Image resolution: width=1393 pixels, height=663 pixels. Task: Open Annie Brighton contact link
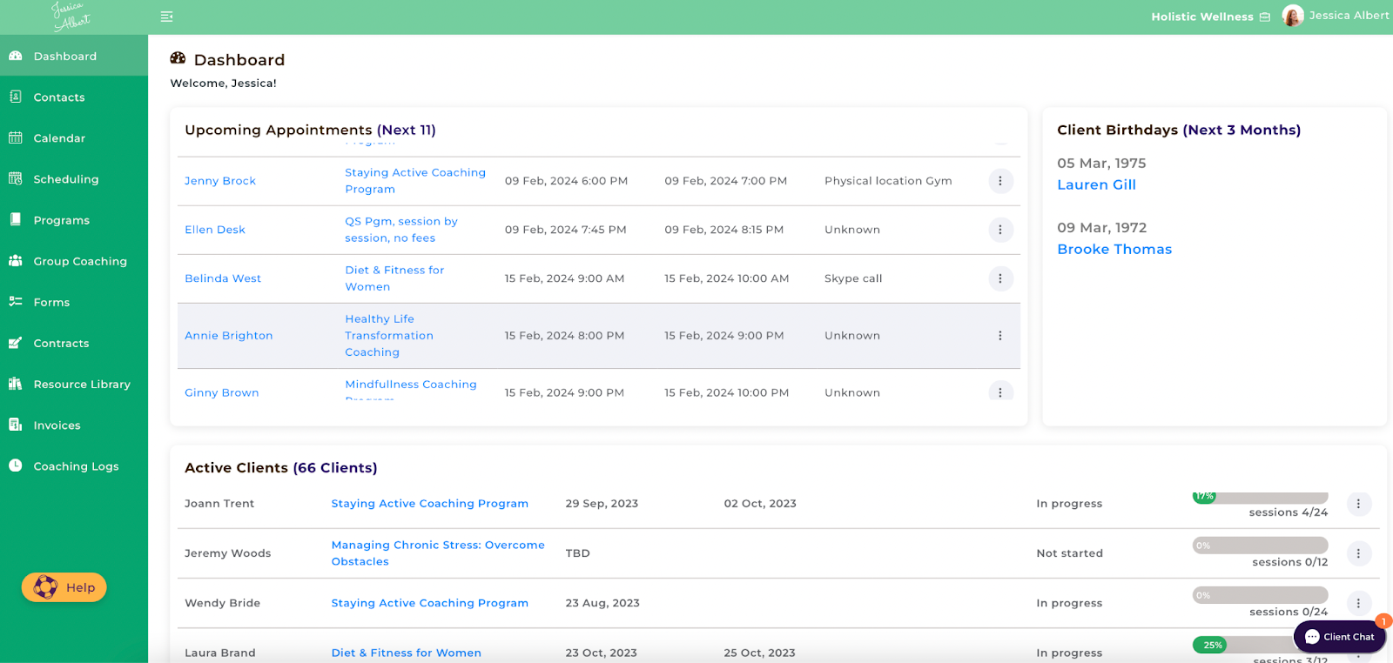229,336
